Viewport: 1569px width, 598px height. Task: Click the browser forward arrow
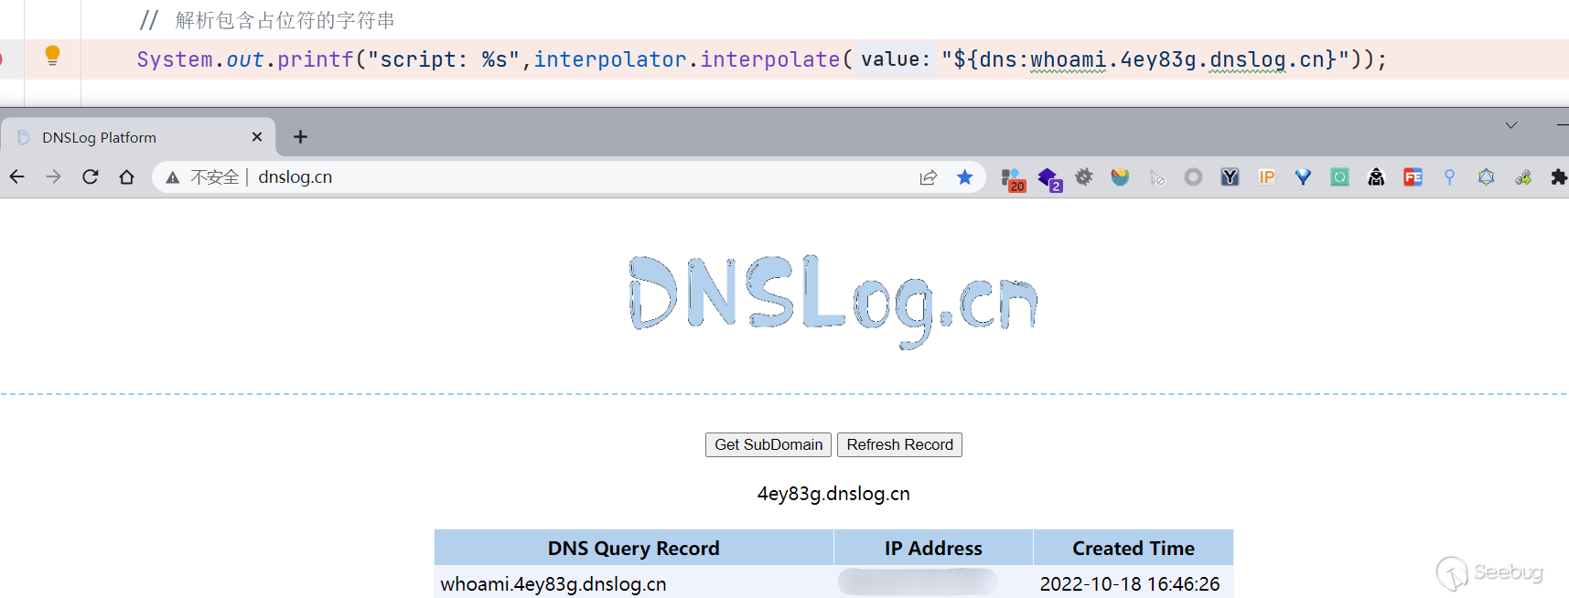pos(53,176)
